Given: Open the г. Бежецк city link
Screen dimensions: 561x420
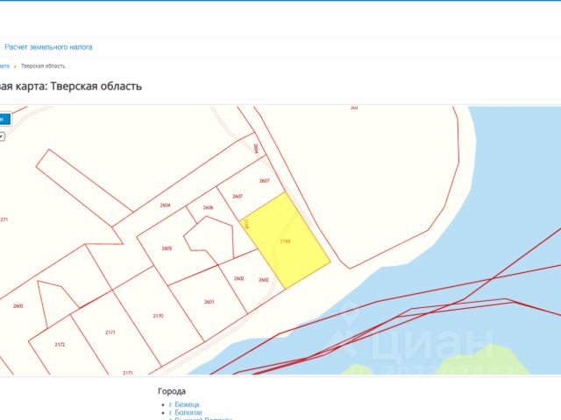Looking at the screenshot, I should (184, 404).
